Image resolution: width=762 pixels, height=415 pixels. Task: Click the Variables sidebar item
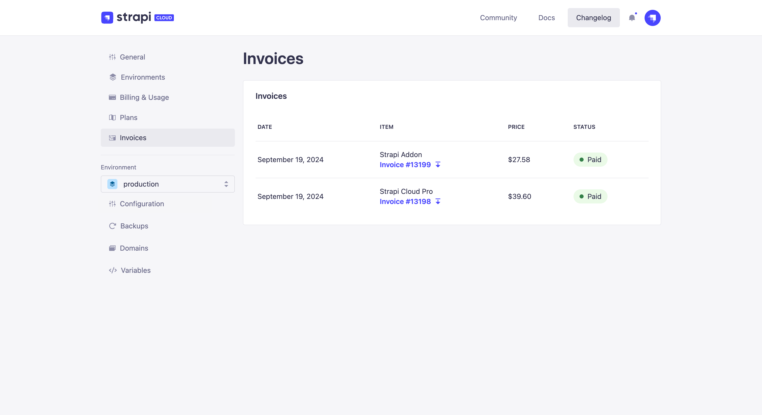coord(135,270)
